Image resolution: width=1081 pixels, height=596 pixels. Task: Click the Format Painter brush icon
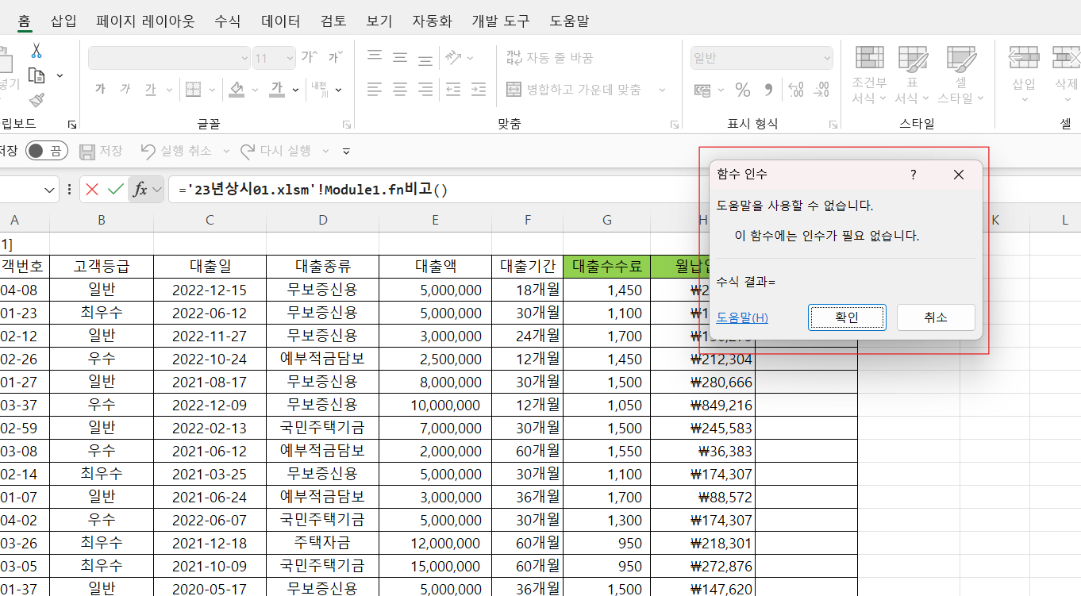[x=36, y=100]
